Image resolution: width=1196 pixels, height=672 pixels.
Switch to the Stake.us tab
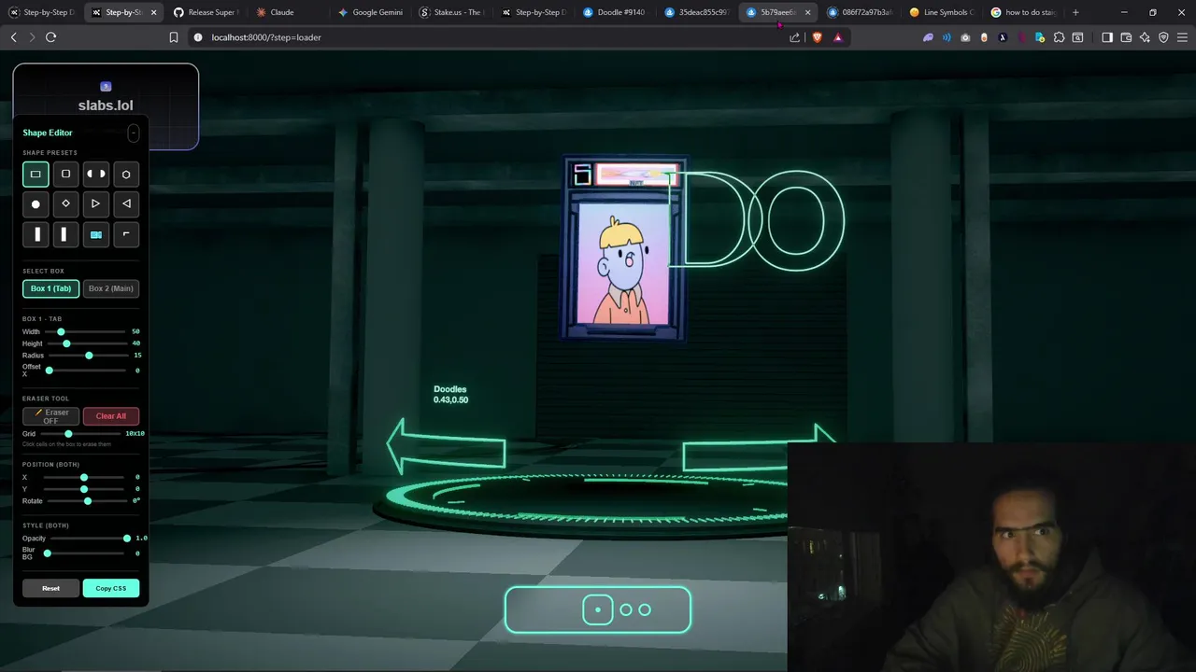click(x=452, y=12)
